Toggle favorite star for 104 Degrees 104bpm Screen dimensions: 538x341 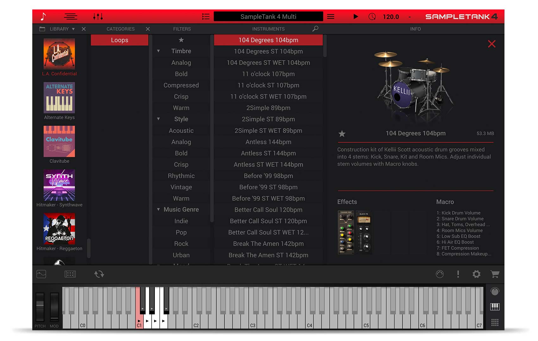click(x=342, y=134)
